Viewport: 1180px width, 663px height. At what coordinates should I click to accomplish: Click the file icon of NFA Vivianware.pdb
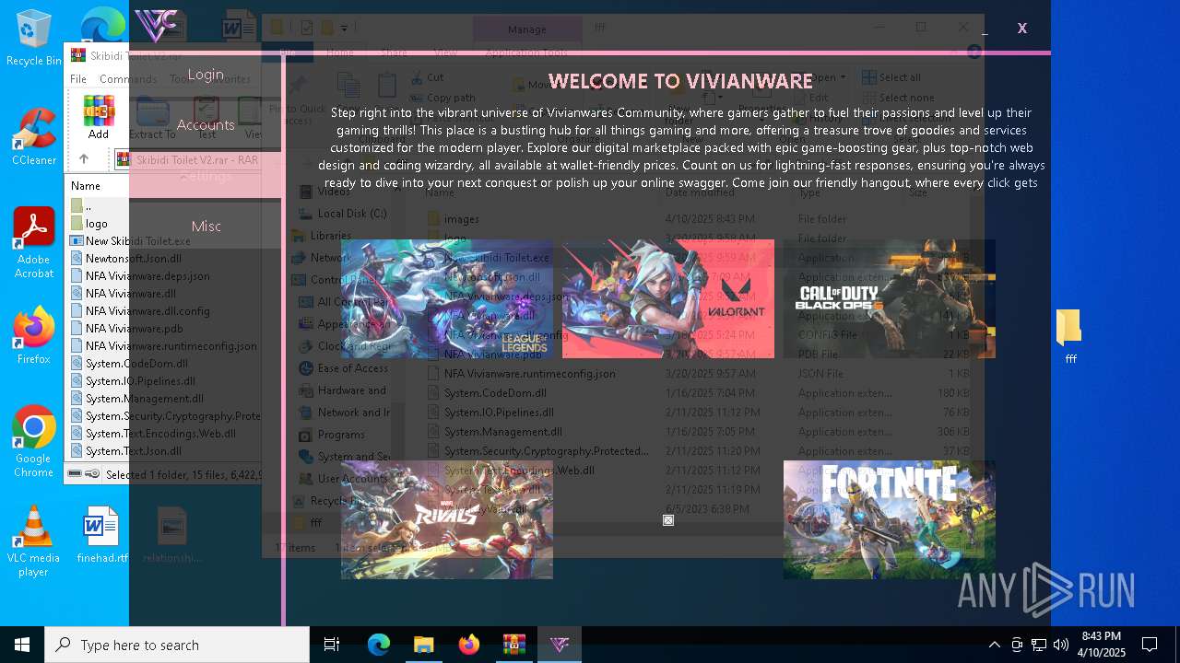point(77,329)
